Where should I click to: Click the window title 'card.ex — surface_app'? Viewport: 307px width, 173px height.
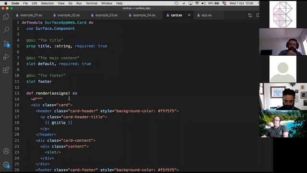pos(136,8)
